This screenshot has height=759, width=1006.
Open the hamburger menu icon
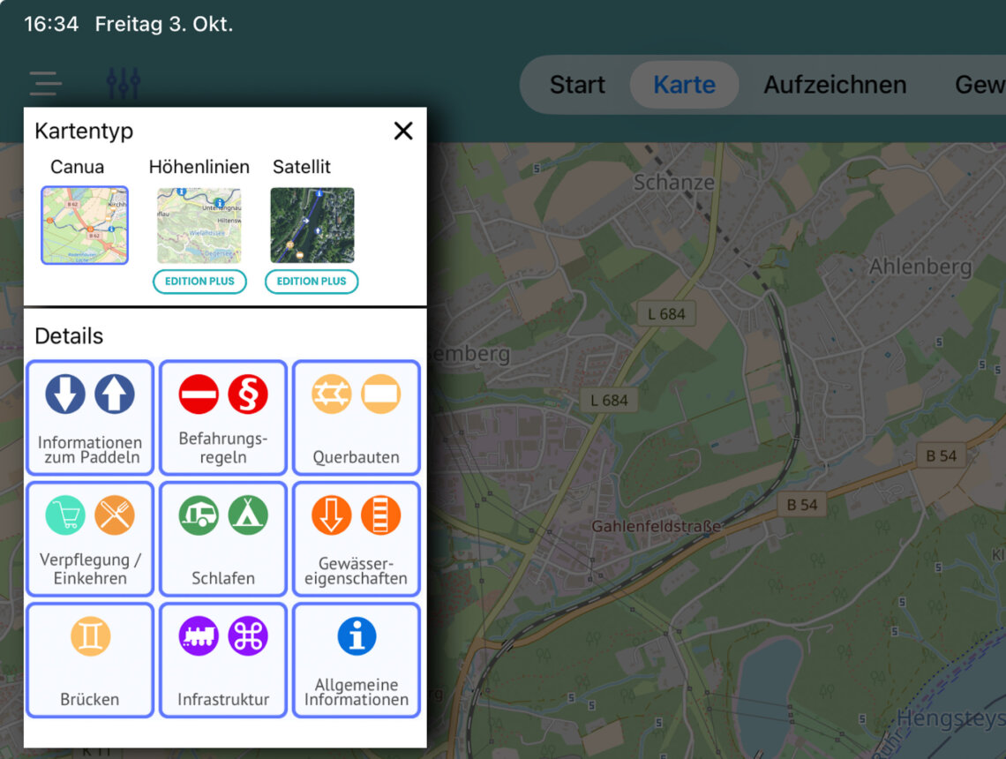[45, 84]
